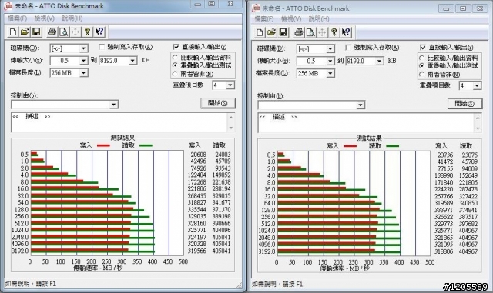
Task: Click ATTO app icon in right title bar
Action: (x=257, y=8)
